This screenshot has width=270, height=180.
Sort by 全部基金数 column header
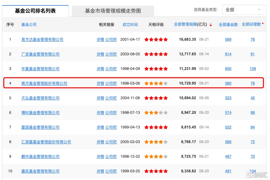[228, 24]
